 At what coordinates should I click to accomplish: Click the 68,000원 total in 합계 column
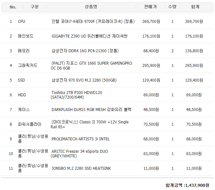coord(194,139)
